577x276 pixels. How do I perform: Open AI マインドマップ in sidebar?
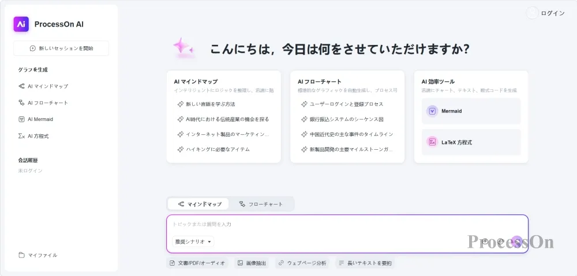coord(43,86)
